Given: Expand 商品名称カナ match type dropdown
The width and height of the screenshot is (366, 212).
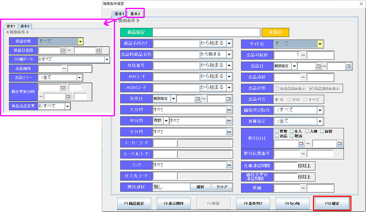Looking at the screenshot, I should pos(229,43).
